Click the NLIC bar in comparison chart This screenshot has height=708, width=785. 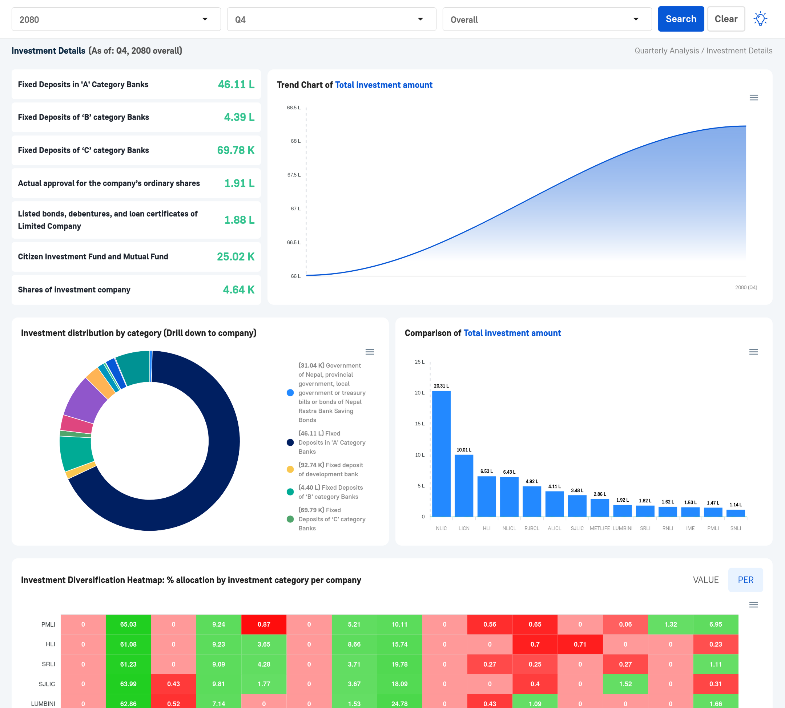(441, 453)
